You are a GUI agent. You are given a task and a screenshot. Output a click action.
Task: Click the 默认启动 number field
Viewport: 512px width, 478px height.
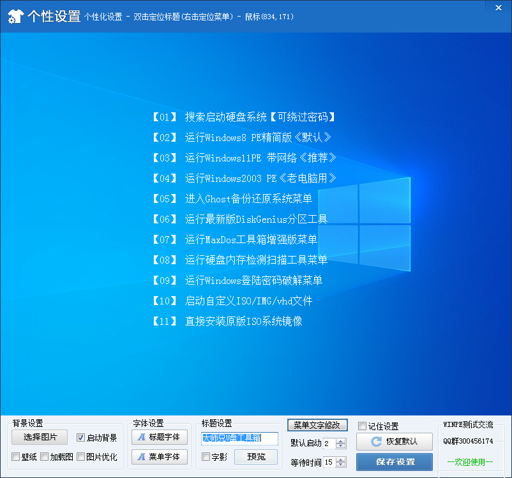coord(329,444)
